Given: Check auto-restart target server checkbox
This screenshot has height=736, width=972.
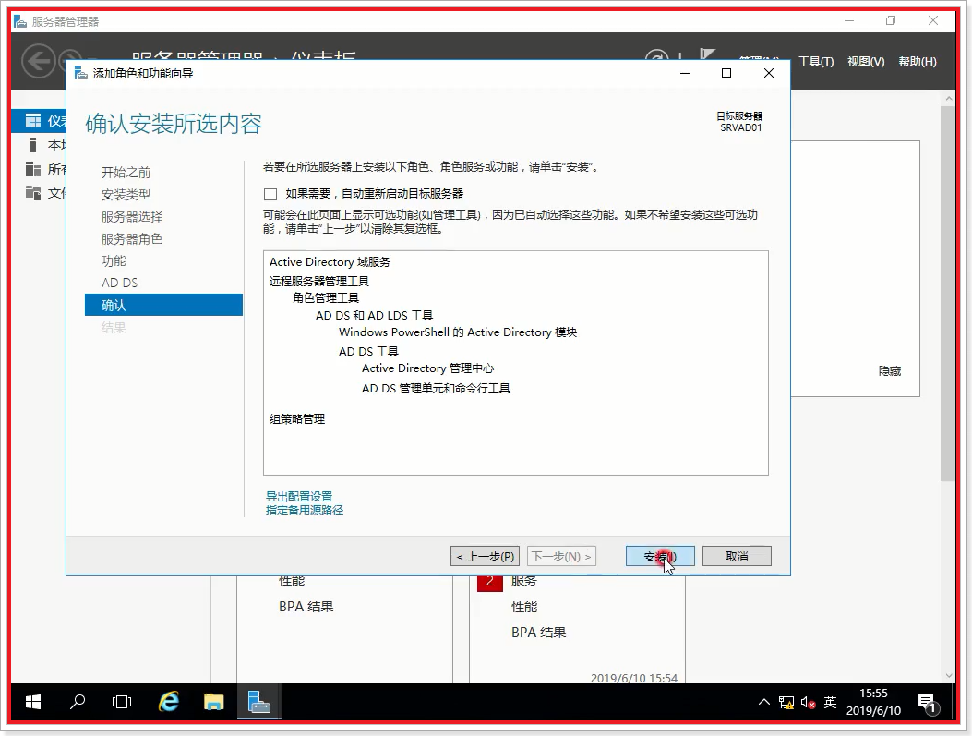Looking at the screenshot, I should 270,194.
